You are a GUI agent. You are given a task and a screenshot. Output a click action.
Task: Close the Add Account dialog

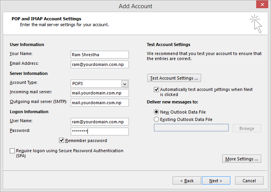[x=262, y=4]
